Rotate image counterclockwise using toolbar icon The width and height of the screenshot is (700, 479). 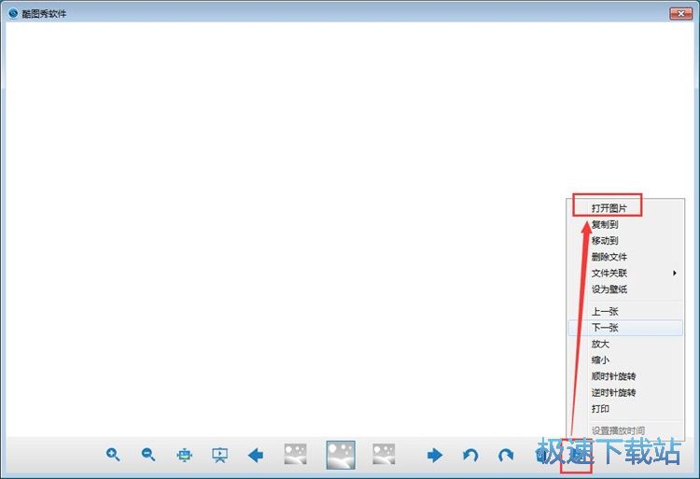(x=470, y=456)
